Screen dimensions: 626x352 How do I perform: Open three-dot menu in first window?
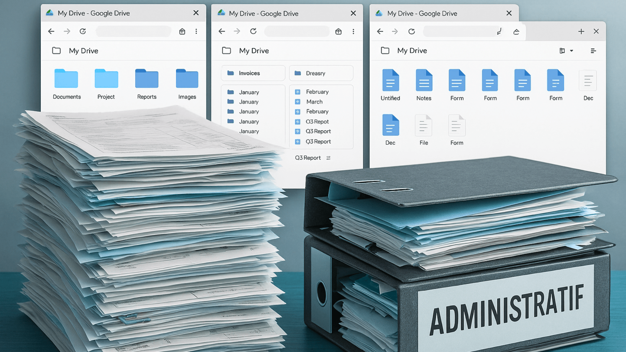click(196, 31)
